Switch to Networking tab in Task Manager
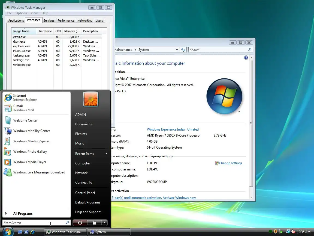This screenshot has width=314, height=236. (x=85, y=20)
